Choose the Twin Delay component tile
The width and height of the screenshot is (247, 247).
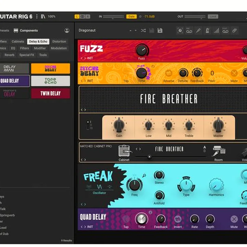pyautogui.click(x=50, y=93)
